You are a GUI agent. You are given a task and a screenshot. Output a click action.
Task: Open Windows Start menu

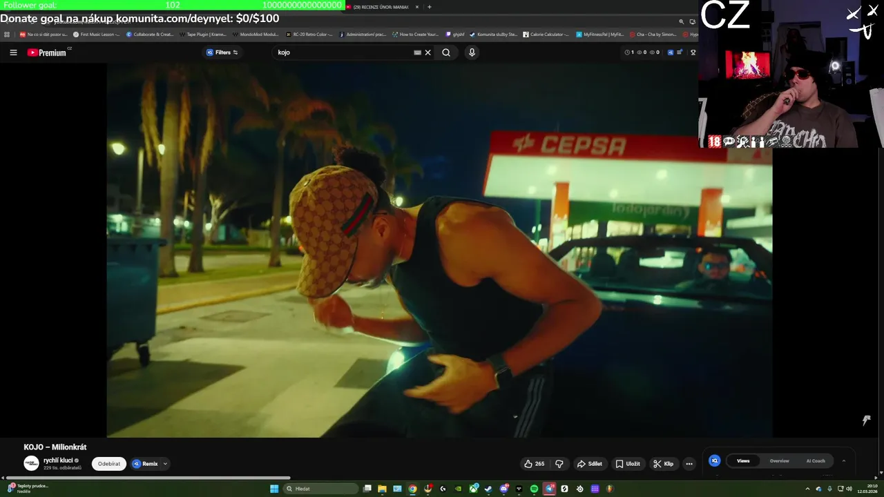click(274, 489)
